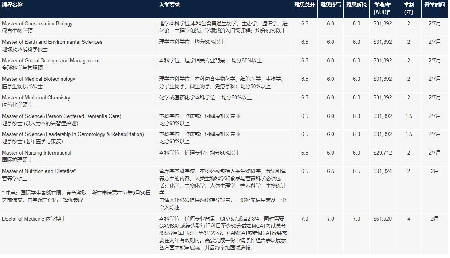Screen dimensions: 450x258
Task: Click the $31,392 tuition for Conservation Biology
Action: coord(382,24)
